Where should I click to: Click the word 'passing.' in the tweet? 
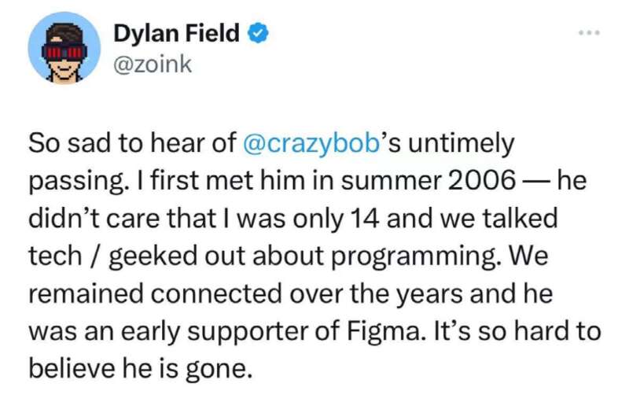76,182
